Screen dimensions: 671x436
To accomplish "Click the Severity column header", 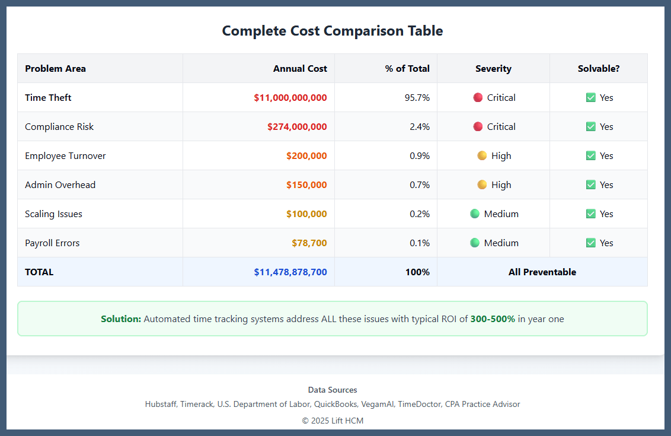I will (493, 68).
